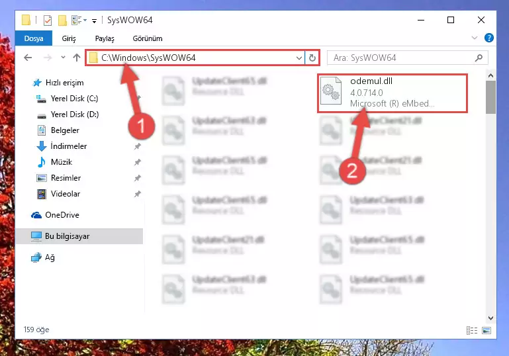509x356 pixels.
Task: Click the Müzik note icon
Action: 41,162
